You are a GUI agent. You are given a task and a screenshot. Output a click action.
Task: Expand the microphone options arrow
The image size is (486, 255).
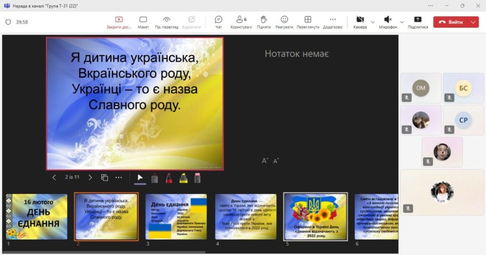click(402, 22)
